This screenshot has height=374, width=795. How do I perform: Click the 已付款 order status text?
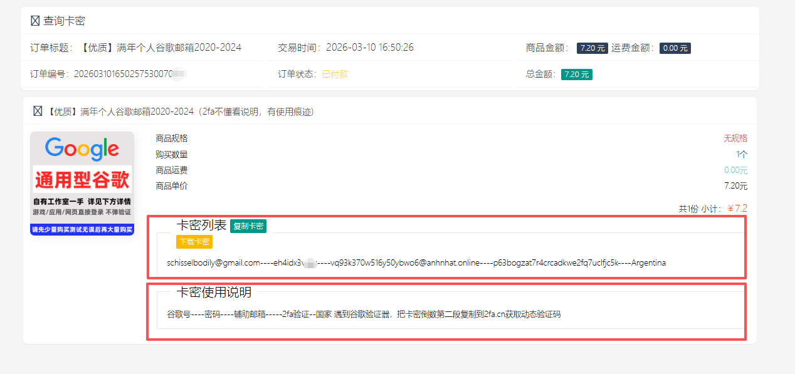coord(335,74)
